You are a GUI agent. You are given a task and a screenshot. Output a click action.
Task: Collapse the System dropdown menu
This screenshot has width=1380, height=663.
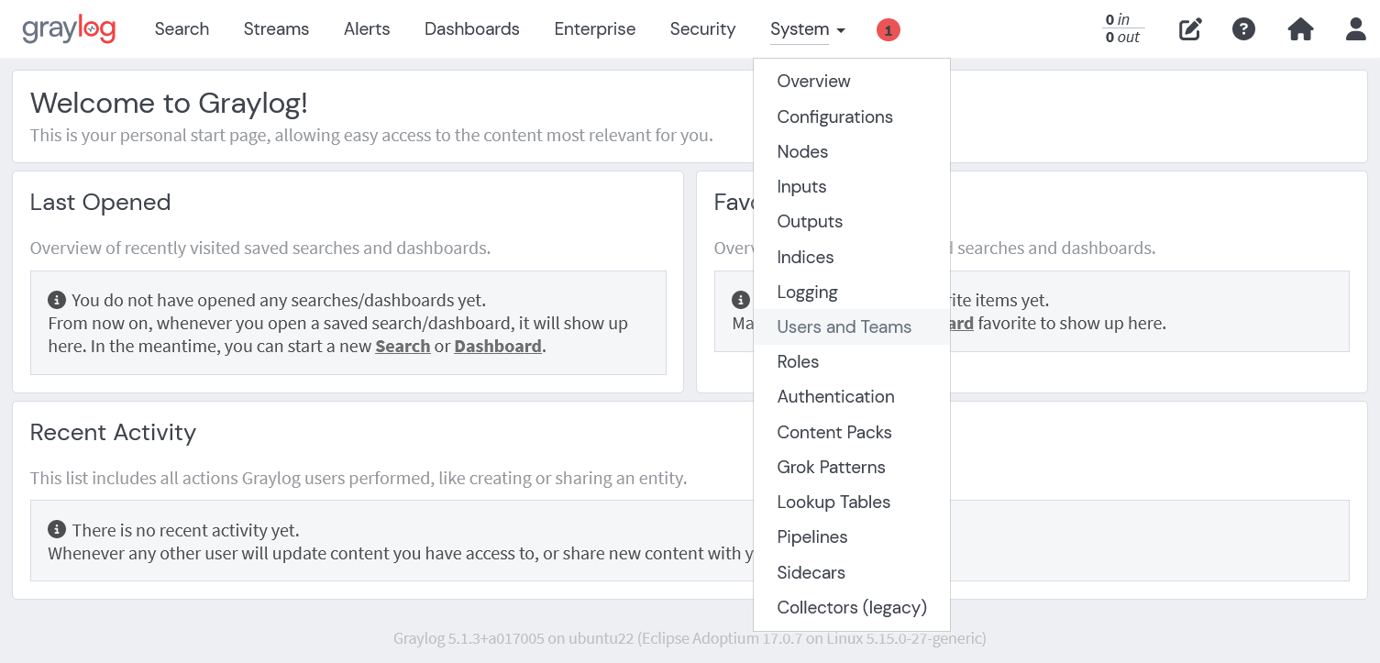point(808,29)
